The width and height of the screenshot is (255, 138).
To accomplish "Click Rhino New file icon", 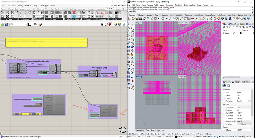I will click(130, 18).
